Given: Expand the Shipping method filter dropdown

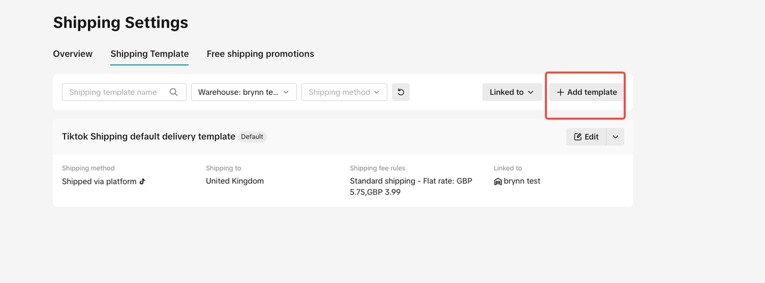Looking at the screenshot, I should (344, 92).
